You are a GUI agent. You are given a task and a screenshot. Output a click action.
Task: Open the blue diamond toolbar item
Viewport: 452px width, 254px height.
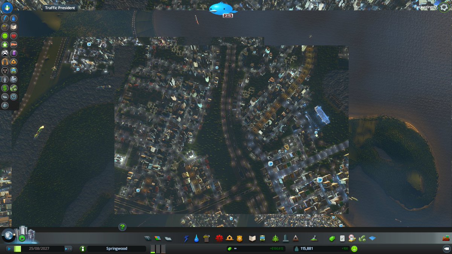pyautogui.click(x=372, y=238)
